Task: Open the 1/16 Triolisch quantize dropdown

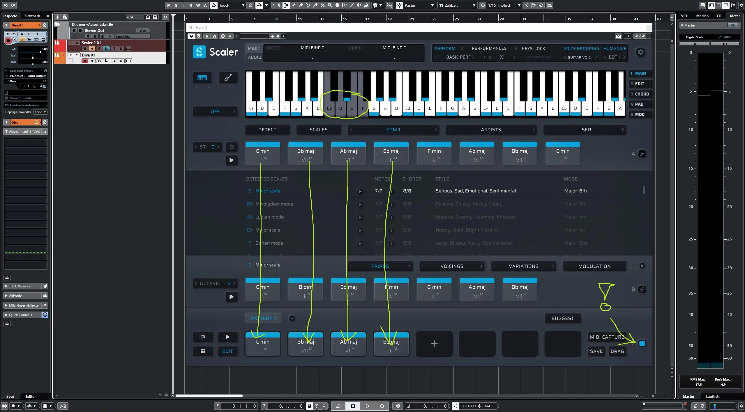Action: click(504, 5)
